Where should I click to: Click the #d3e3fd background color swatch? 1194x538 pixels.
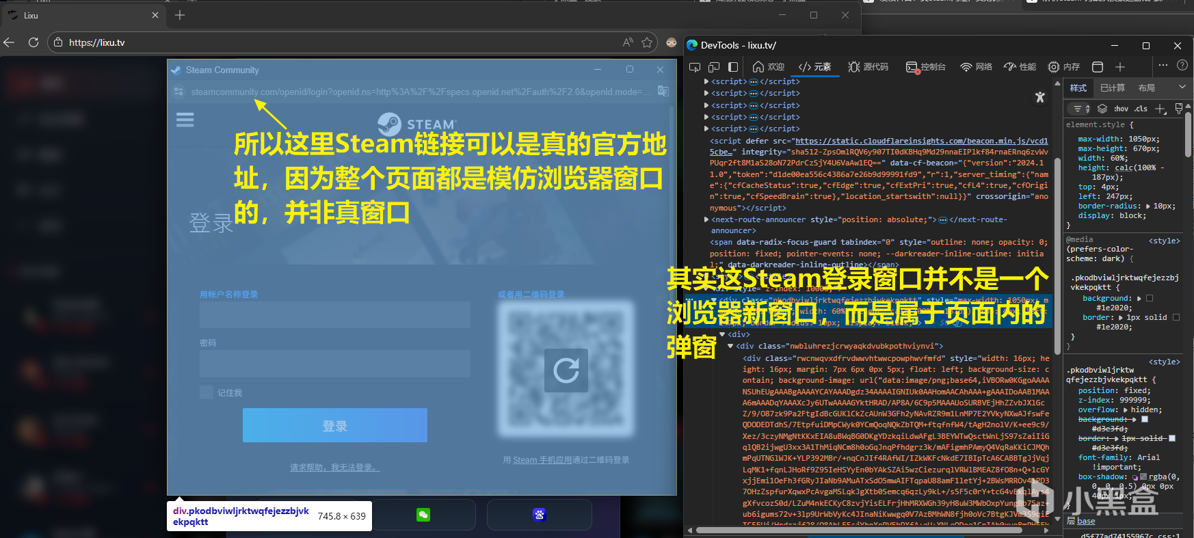click(1145, 419)
